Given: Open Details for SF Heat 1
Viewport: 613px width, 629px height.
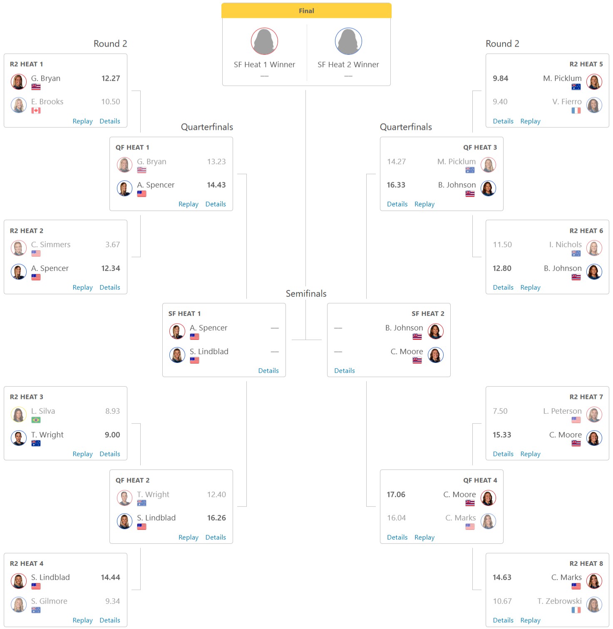Looking at the screenshot, I should point(268,370).
